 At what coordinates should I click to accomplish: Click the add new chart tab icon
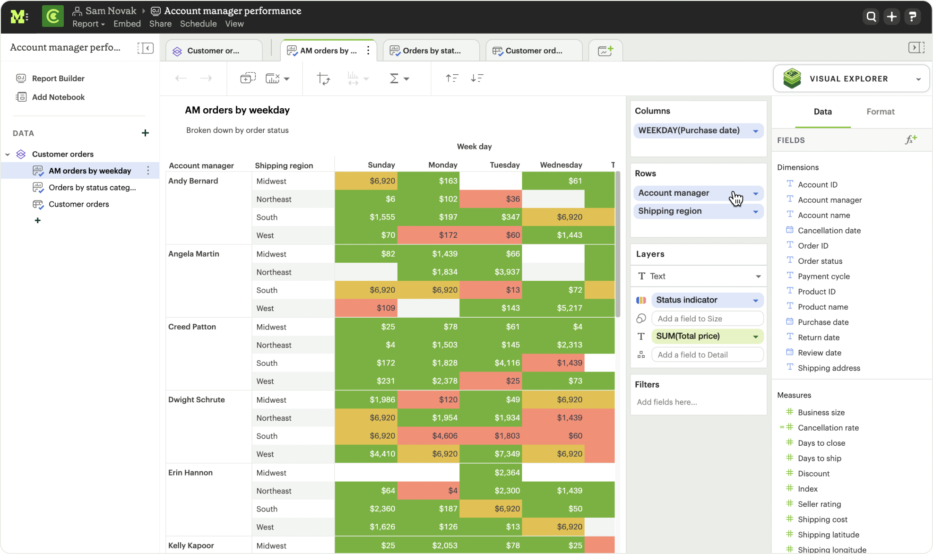(605, 51)
